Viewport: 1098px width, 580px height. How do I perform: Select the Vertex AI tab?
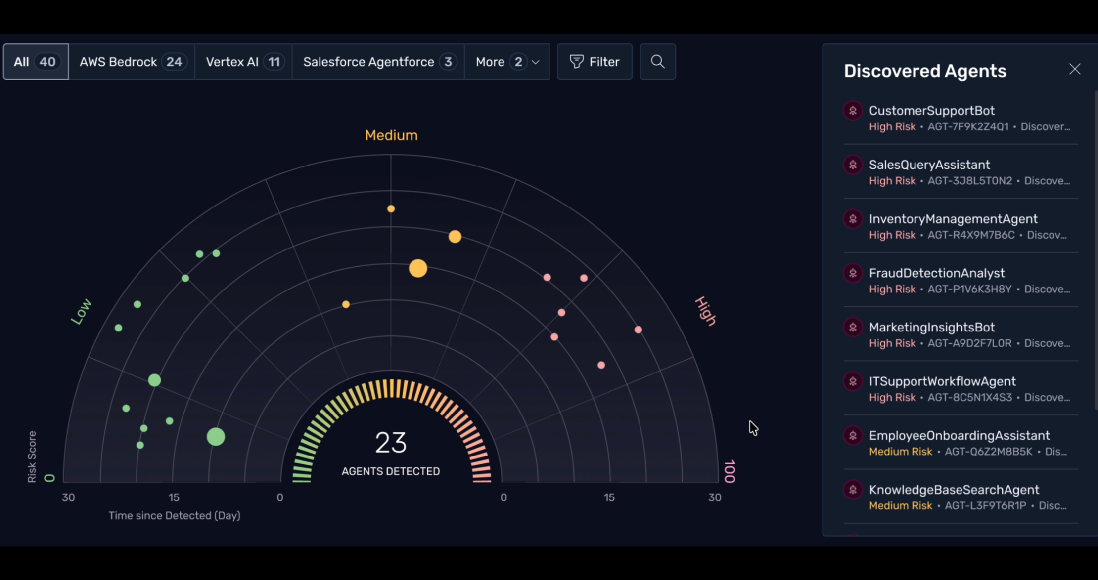(243, 62)
